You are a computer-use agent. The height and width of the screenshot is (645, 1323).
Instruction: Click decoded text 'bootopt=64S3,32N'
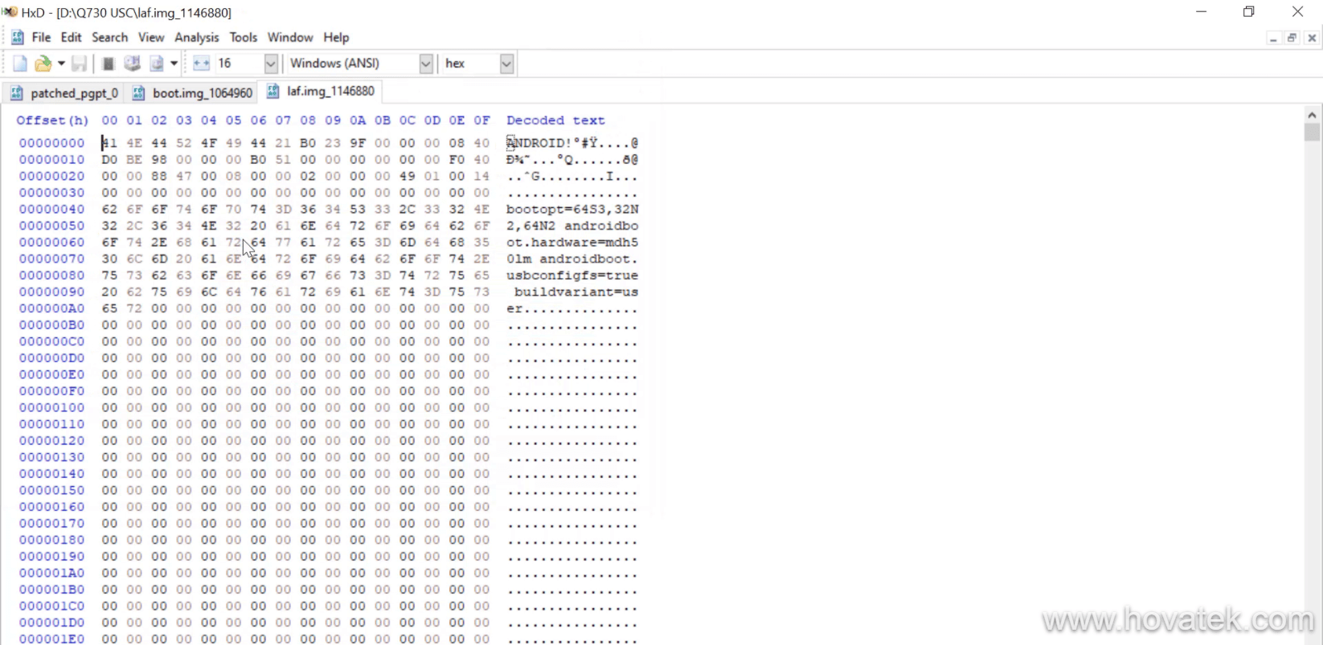tap(572, 210)
